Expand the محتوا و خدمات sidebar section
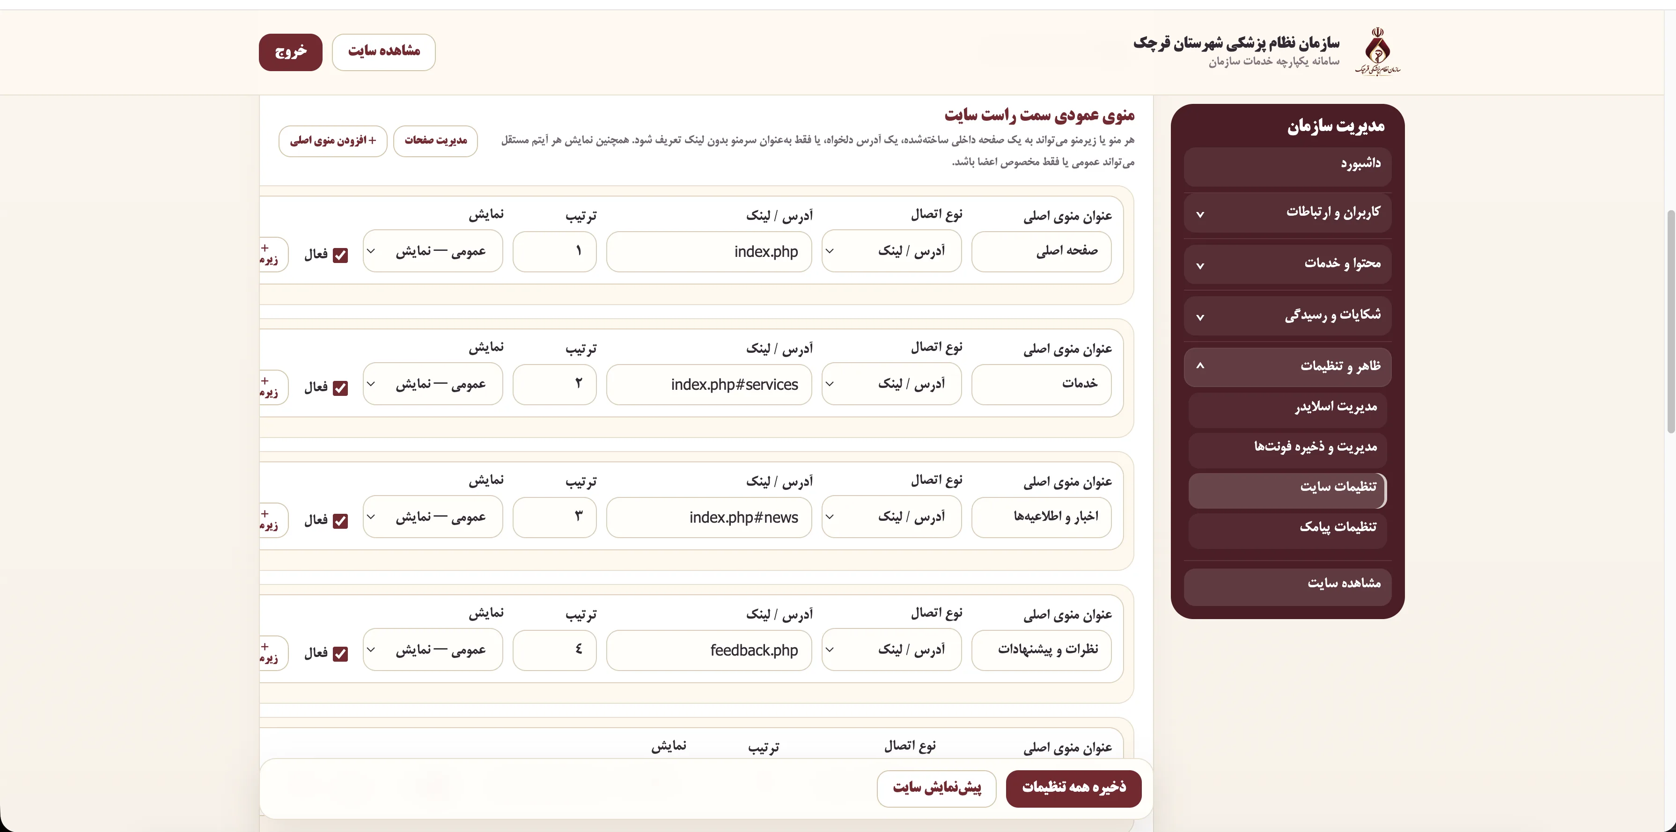The image size is (1676, 832). tap(1287, 263)
